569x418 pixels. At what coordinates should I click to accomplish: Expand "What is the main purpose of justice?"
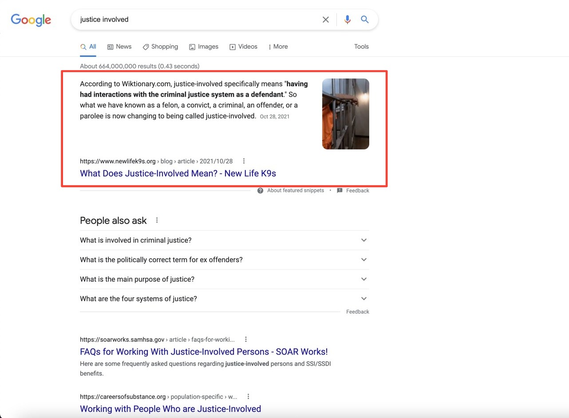pos(364,279)
